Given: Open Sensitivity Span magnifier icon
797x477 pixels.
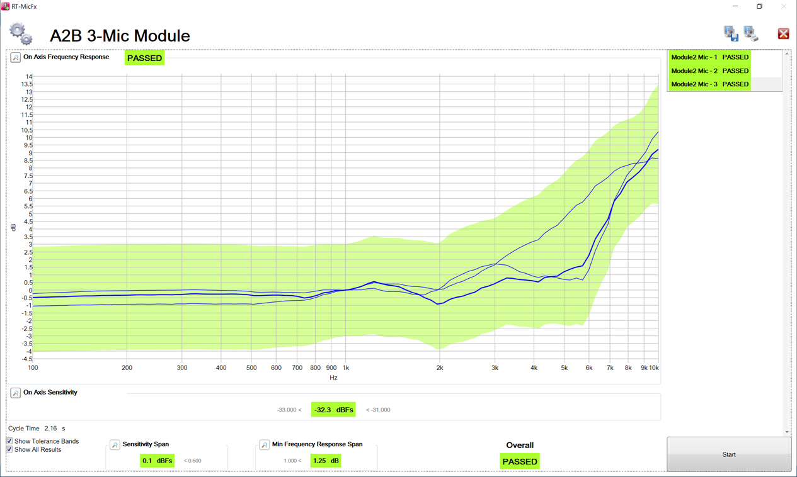Looking at the screenshot, I should 115,445.
